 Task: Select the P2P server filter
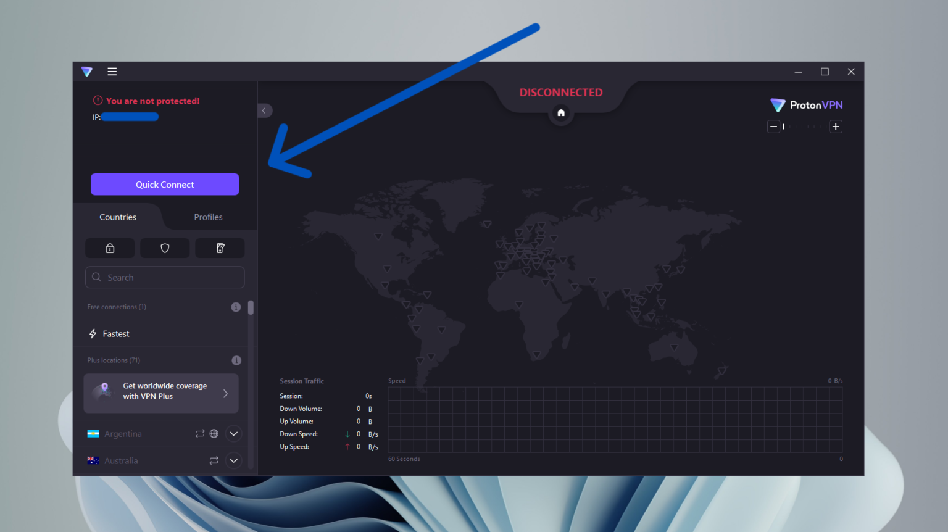point(220,247)
